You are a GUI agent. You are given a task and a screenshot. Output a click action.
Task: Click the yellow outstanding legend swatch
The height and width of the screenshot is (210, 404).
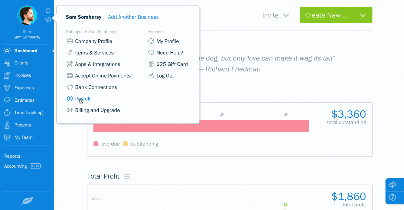tap(125, 144)
